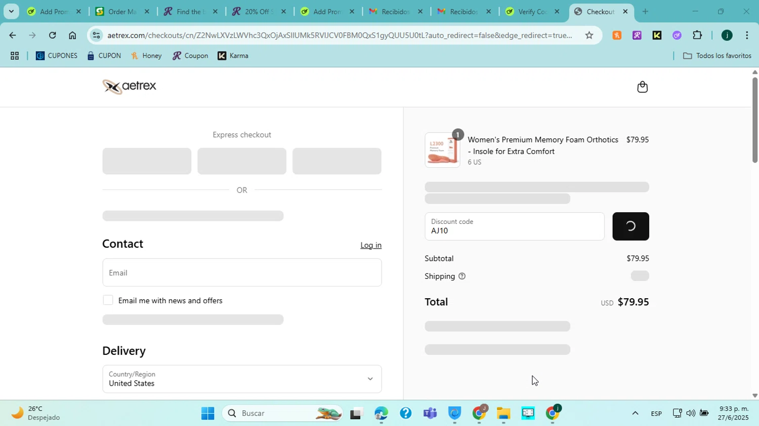View site information icon in address bar
Viewport: 759px width, 426px height.
(x=97, y=35)
